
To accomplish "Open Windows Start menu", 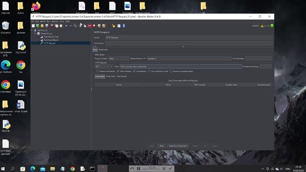I will click(3, 169).
